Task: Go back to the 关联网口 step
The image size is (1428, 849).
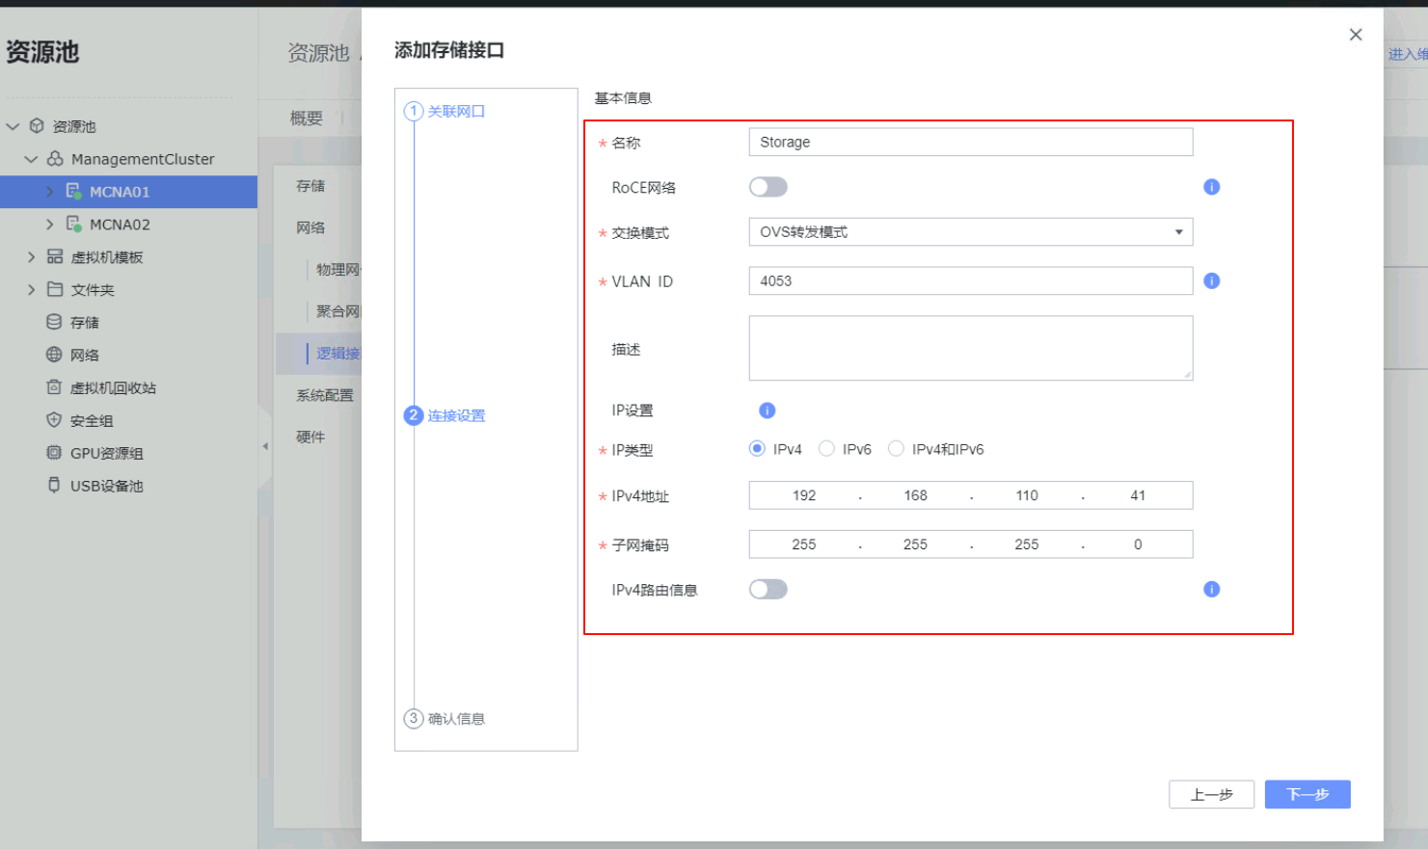Action: tap(455, 112)
